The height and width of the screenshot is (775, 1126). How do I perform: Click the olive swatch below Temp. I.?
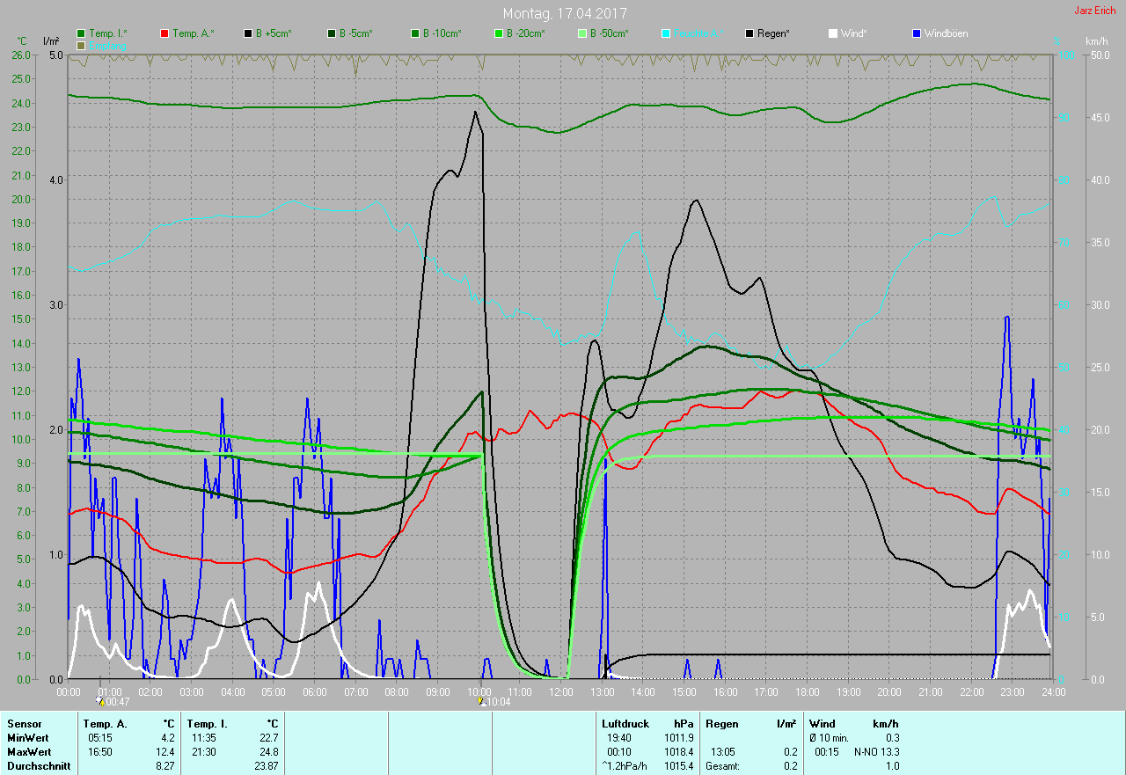(x=81, y=45)
